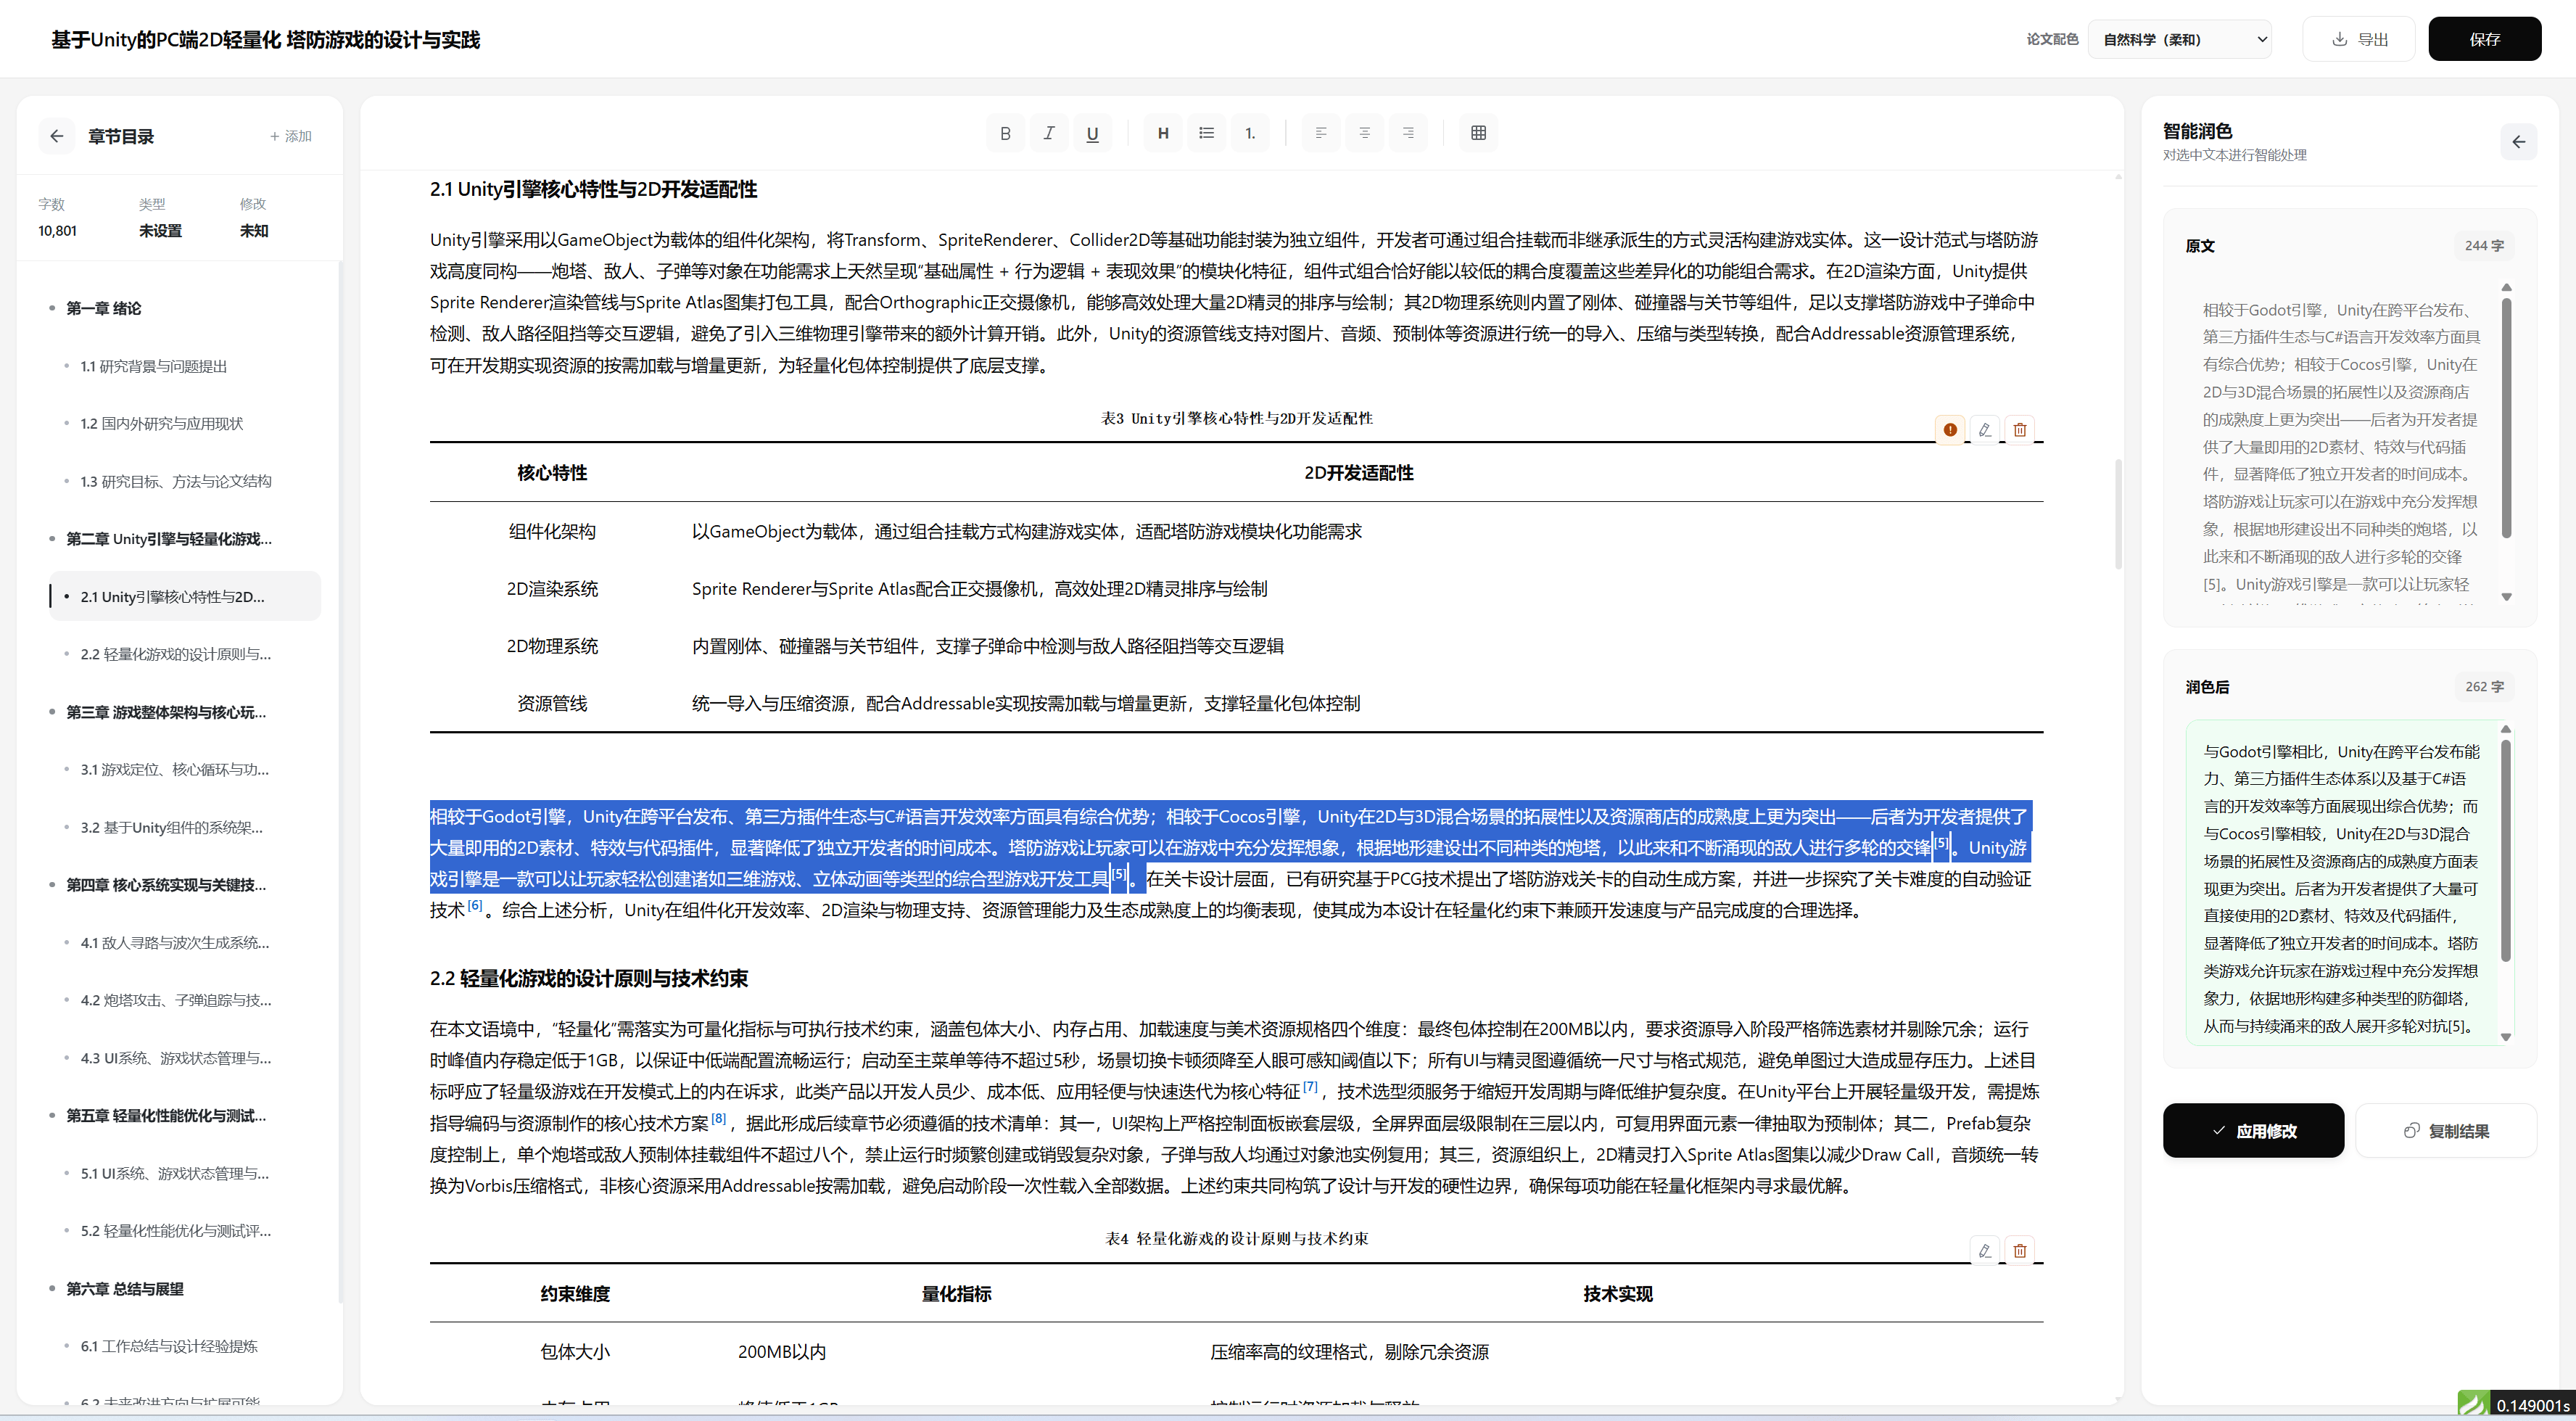Screen dimensions: 2576x1421
Task: Open section 1.3 研究目标、方法与论文结构
Action: click(x=176, y=481)
